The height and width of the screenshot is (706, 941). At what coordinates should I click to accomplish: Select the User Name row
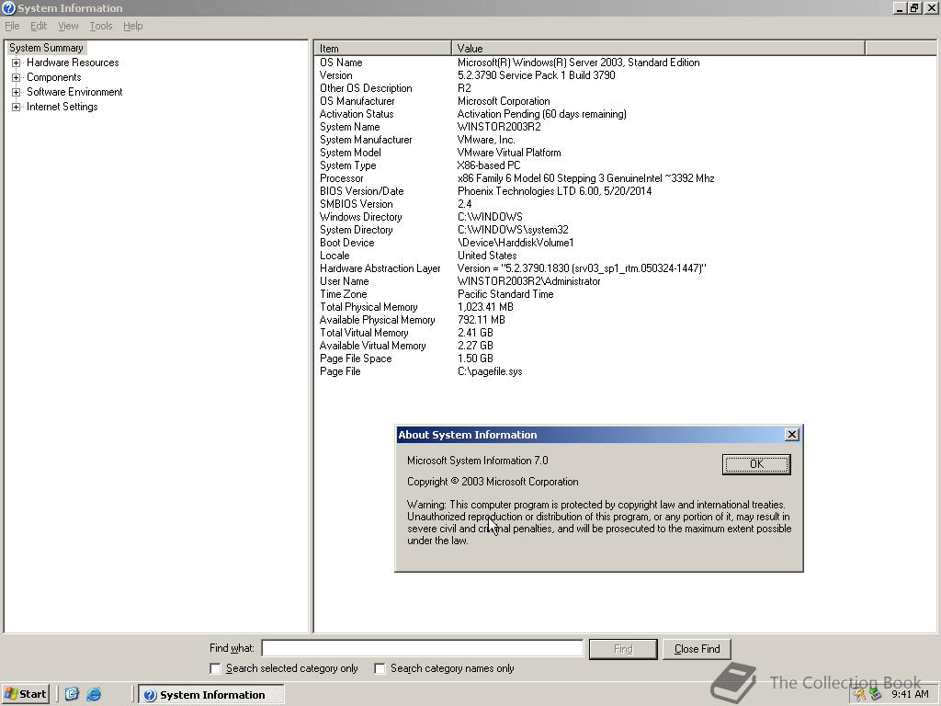pyautogui.click(x=589, y=281)
